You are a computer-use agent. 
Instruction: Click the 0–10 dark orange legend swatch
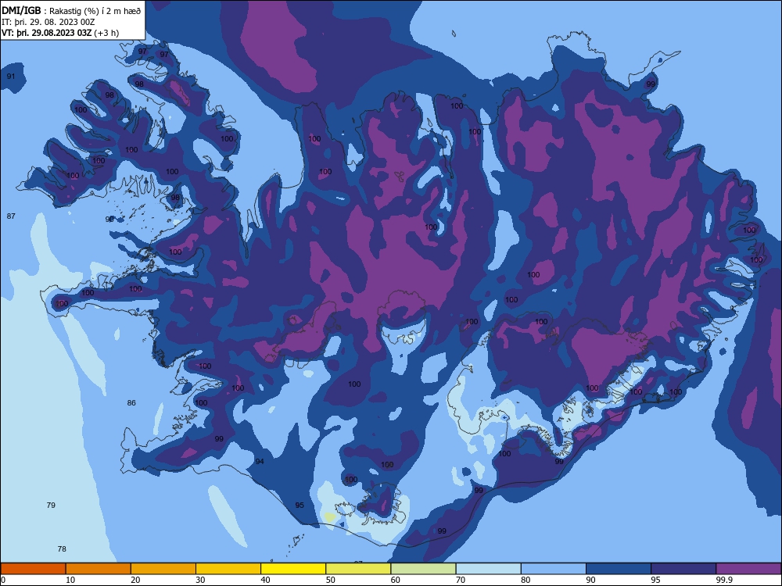pyautogui.click(x=33, y=569)
